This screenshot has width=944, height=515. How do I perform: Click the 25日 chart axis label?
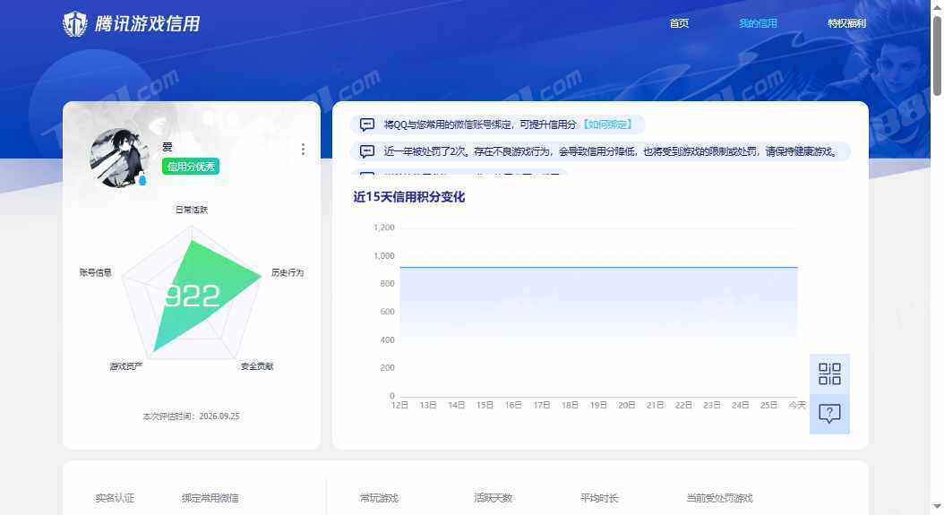pyautogui.click(x=768, y=406)
